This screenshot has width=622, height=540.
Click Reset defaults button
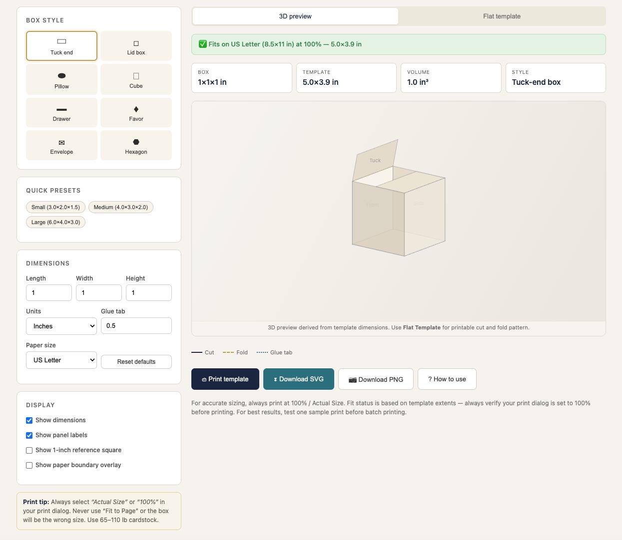[x=136, y=362]
